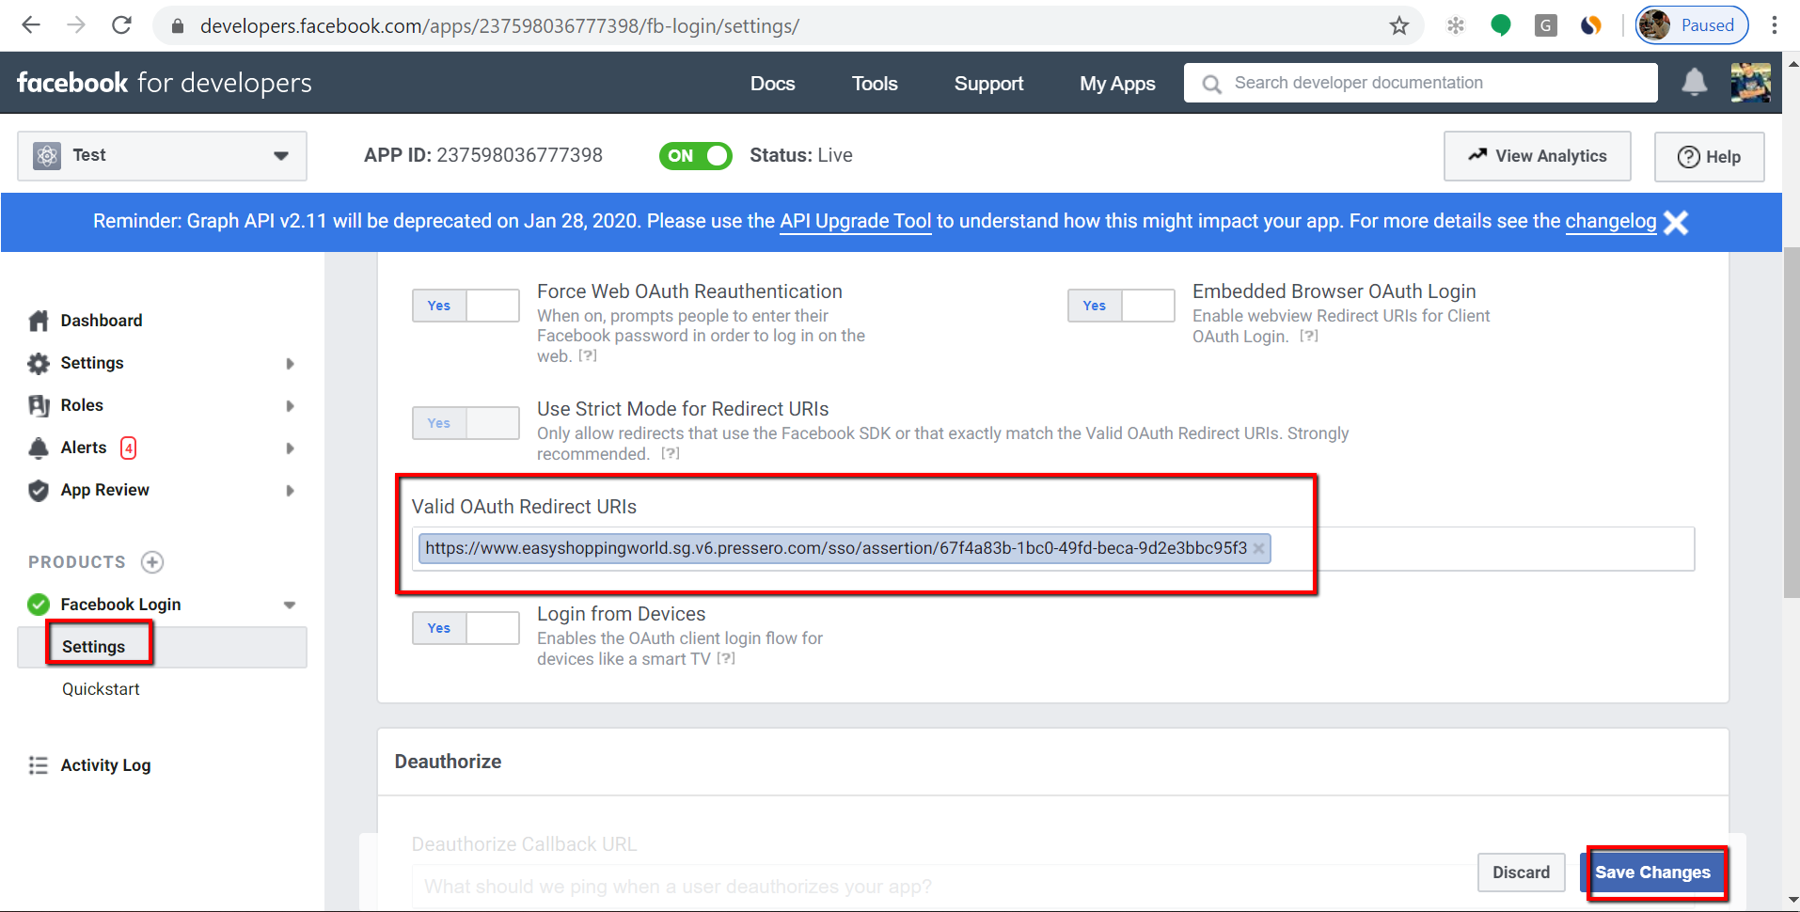Image resolution: width=1800 pixels, height=912 pixels.
Task: Click the orange and blue circular extension icon
Action: [x=1591, y=25]
